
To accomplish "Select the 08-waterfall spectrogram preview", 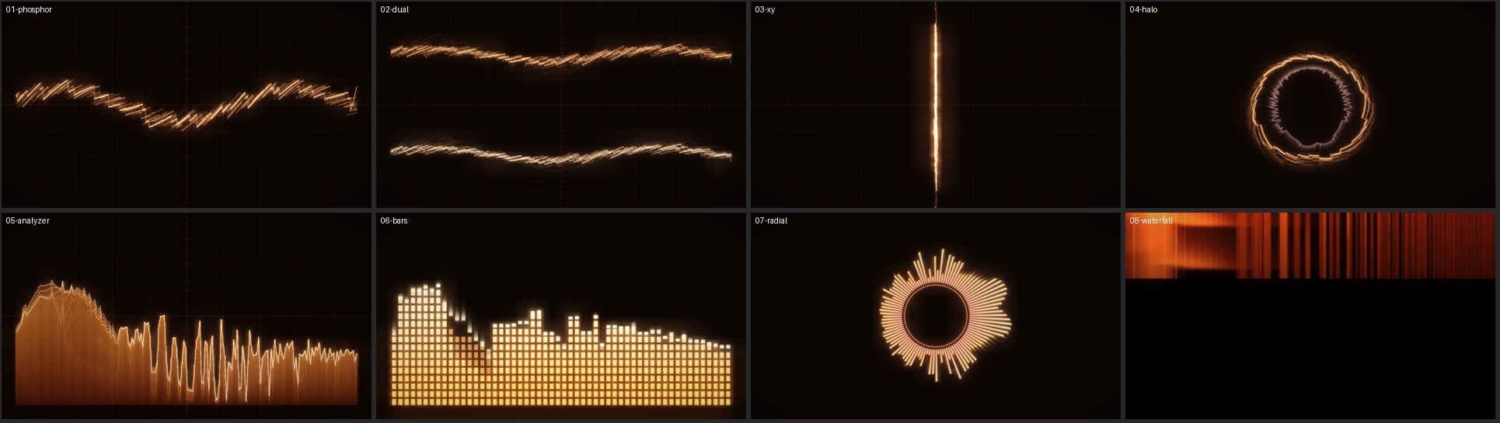I will (1310, 316).
